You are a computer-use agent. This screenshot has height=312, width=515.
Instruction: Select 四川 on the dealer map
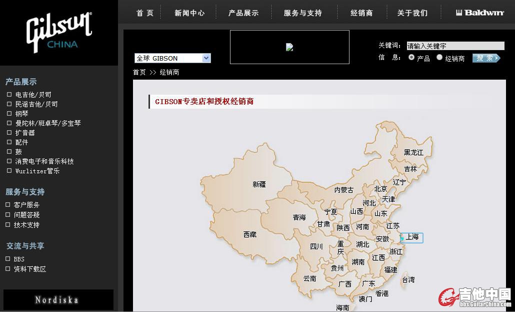316,246
